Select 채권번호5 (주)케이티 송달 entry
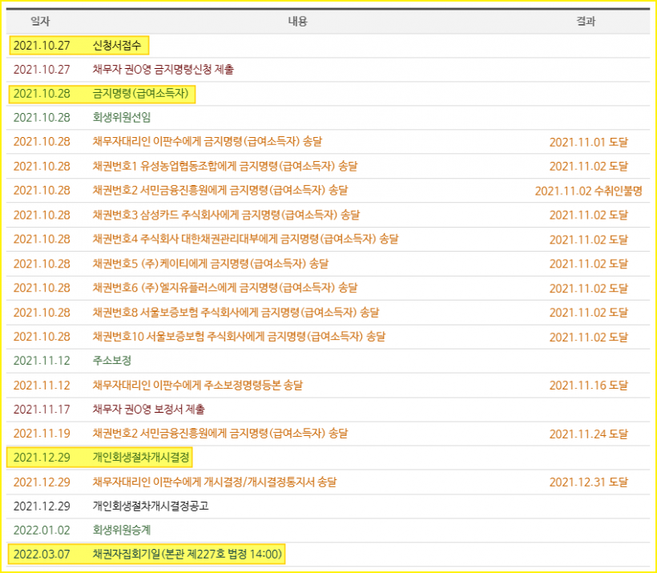Screen dimensions: 657x573 (x=211, y=264)
